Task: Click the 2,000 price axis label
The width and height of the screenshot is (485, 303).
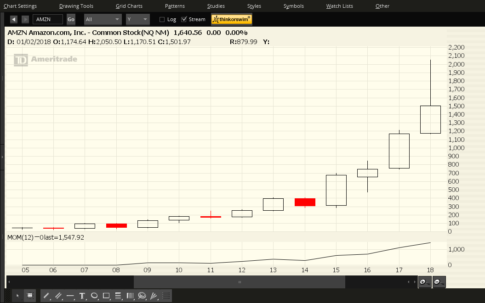Action: (x=456, y=64)
